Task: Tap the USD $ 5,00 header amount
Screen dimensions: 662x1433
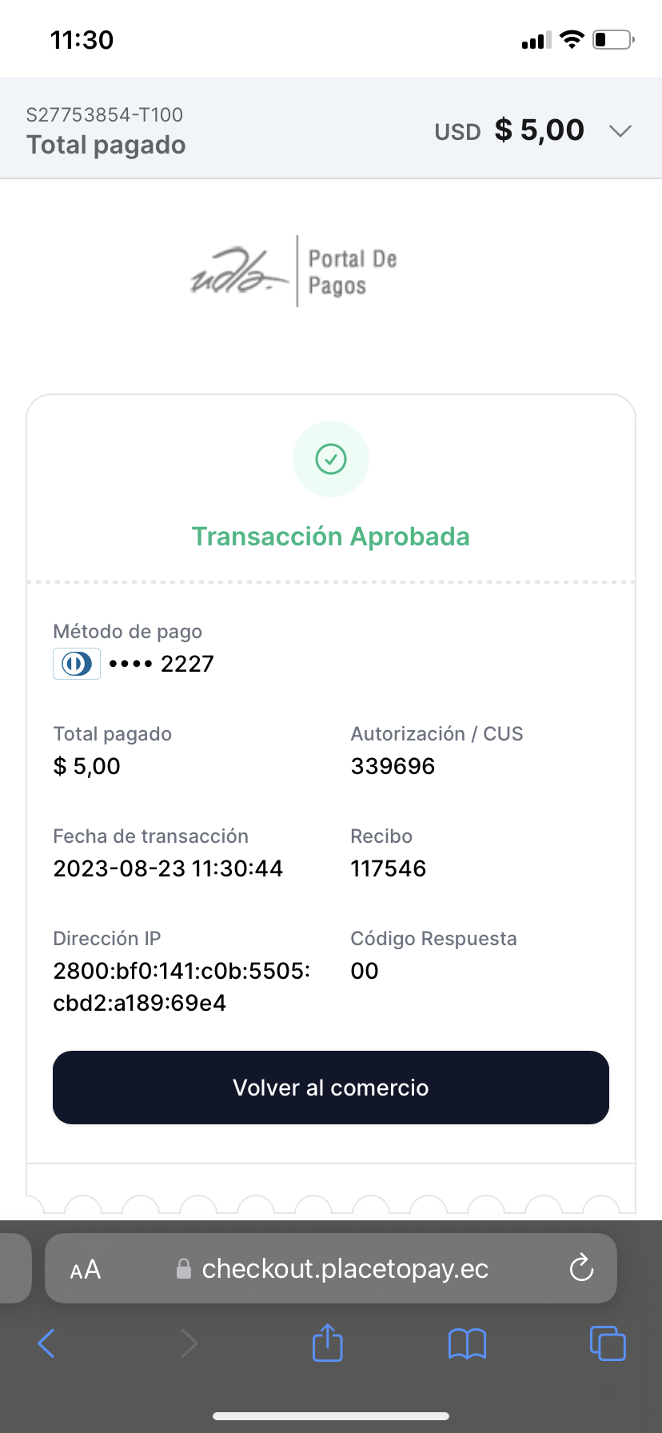Action: [509, 130]
